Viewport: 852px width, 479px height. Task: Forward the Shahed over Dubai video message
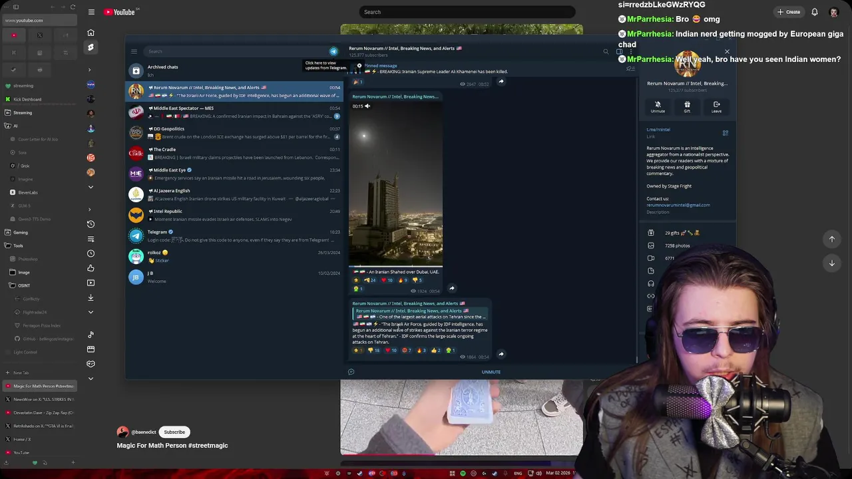(451, 288)
